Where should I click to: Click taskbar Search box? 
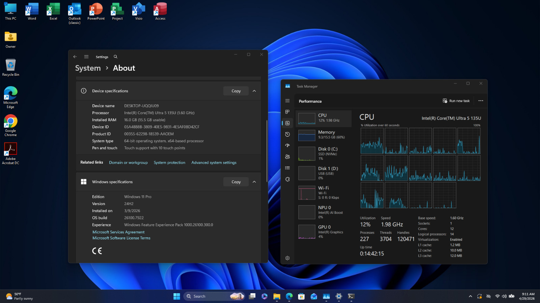pyautogui.click(x=215, y=296)
